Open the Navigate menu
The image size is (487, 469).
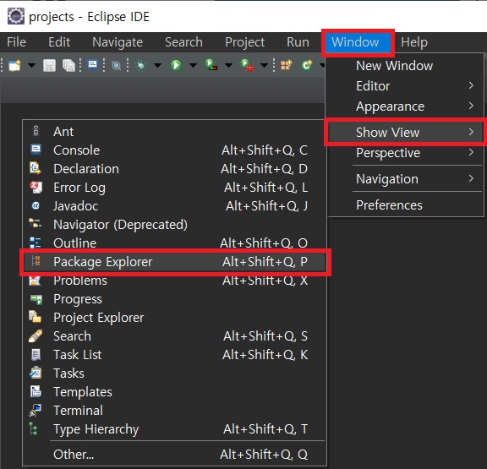coord(118,42)
